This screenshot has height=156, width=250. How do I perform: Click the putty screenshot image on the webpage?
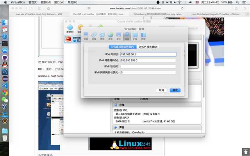tap(51, 115)
